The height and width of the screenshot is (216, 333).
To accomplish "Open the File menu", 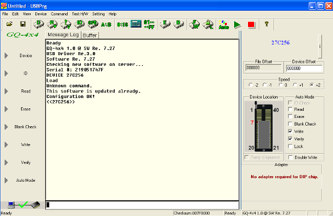I will [x=5, y=14].
